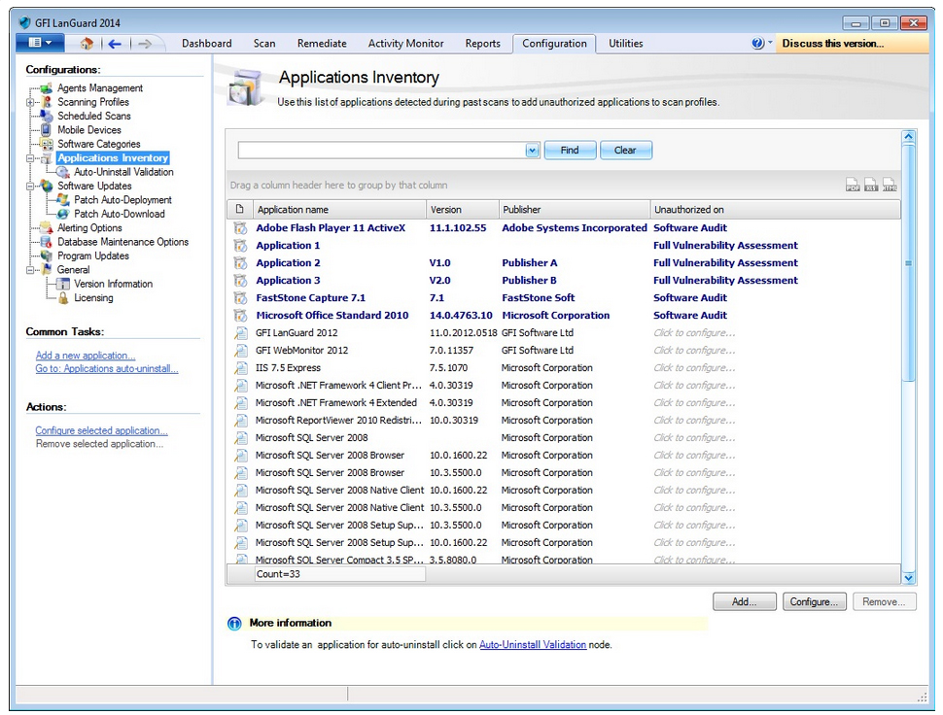
Task: Click icon beside IIS 7.5 Express row
Action: 240,368
